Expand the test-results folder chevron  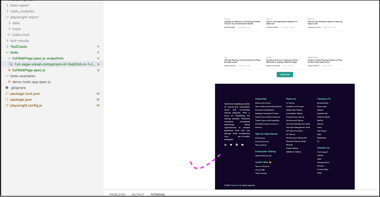[7, 40]
